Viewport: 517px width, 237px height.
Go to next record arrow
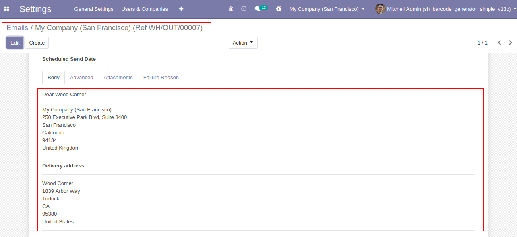[x=511, y=43]
